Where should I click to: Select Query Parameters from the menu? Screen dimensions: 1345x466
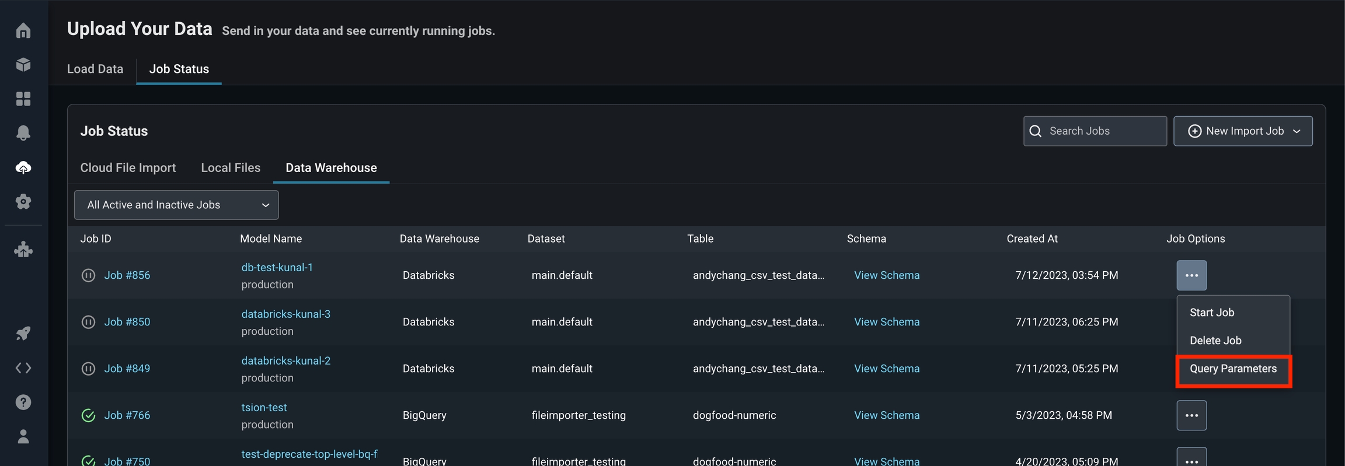click(1233, 369)
